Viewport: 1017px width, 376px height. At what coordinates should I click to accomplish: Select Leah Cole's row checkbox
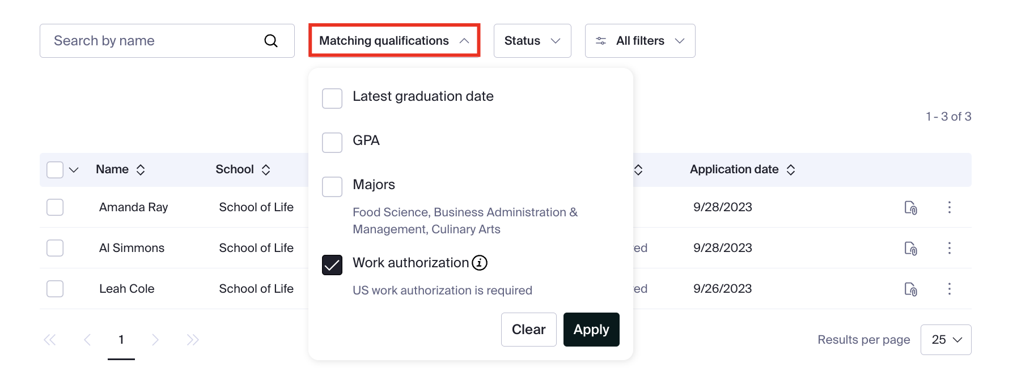point(55,289)
